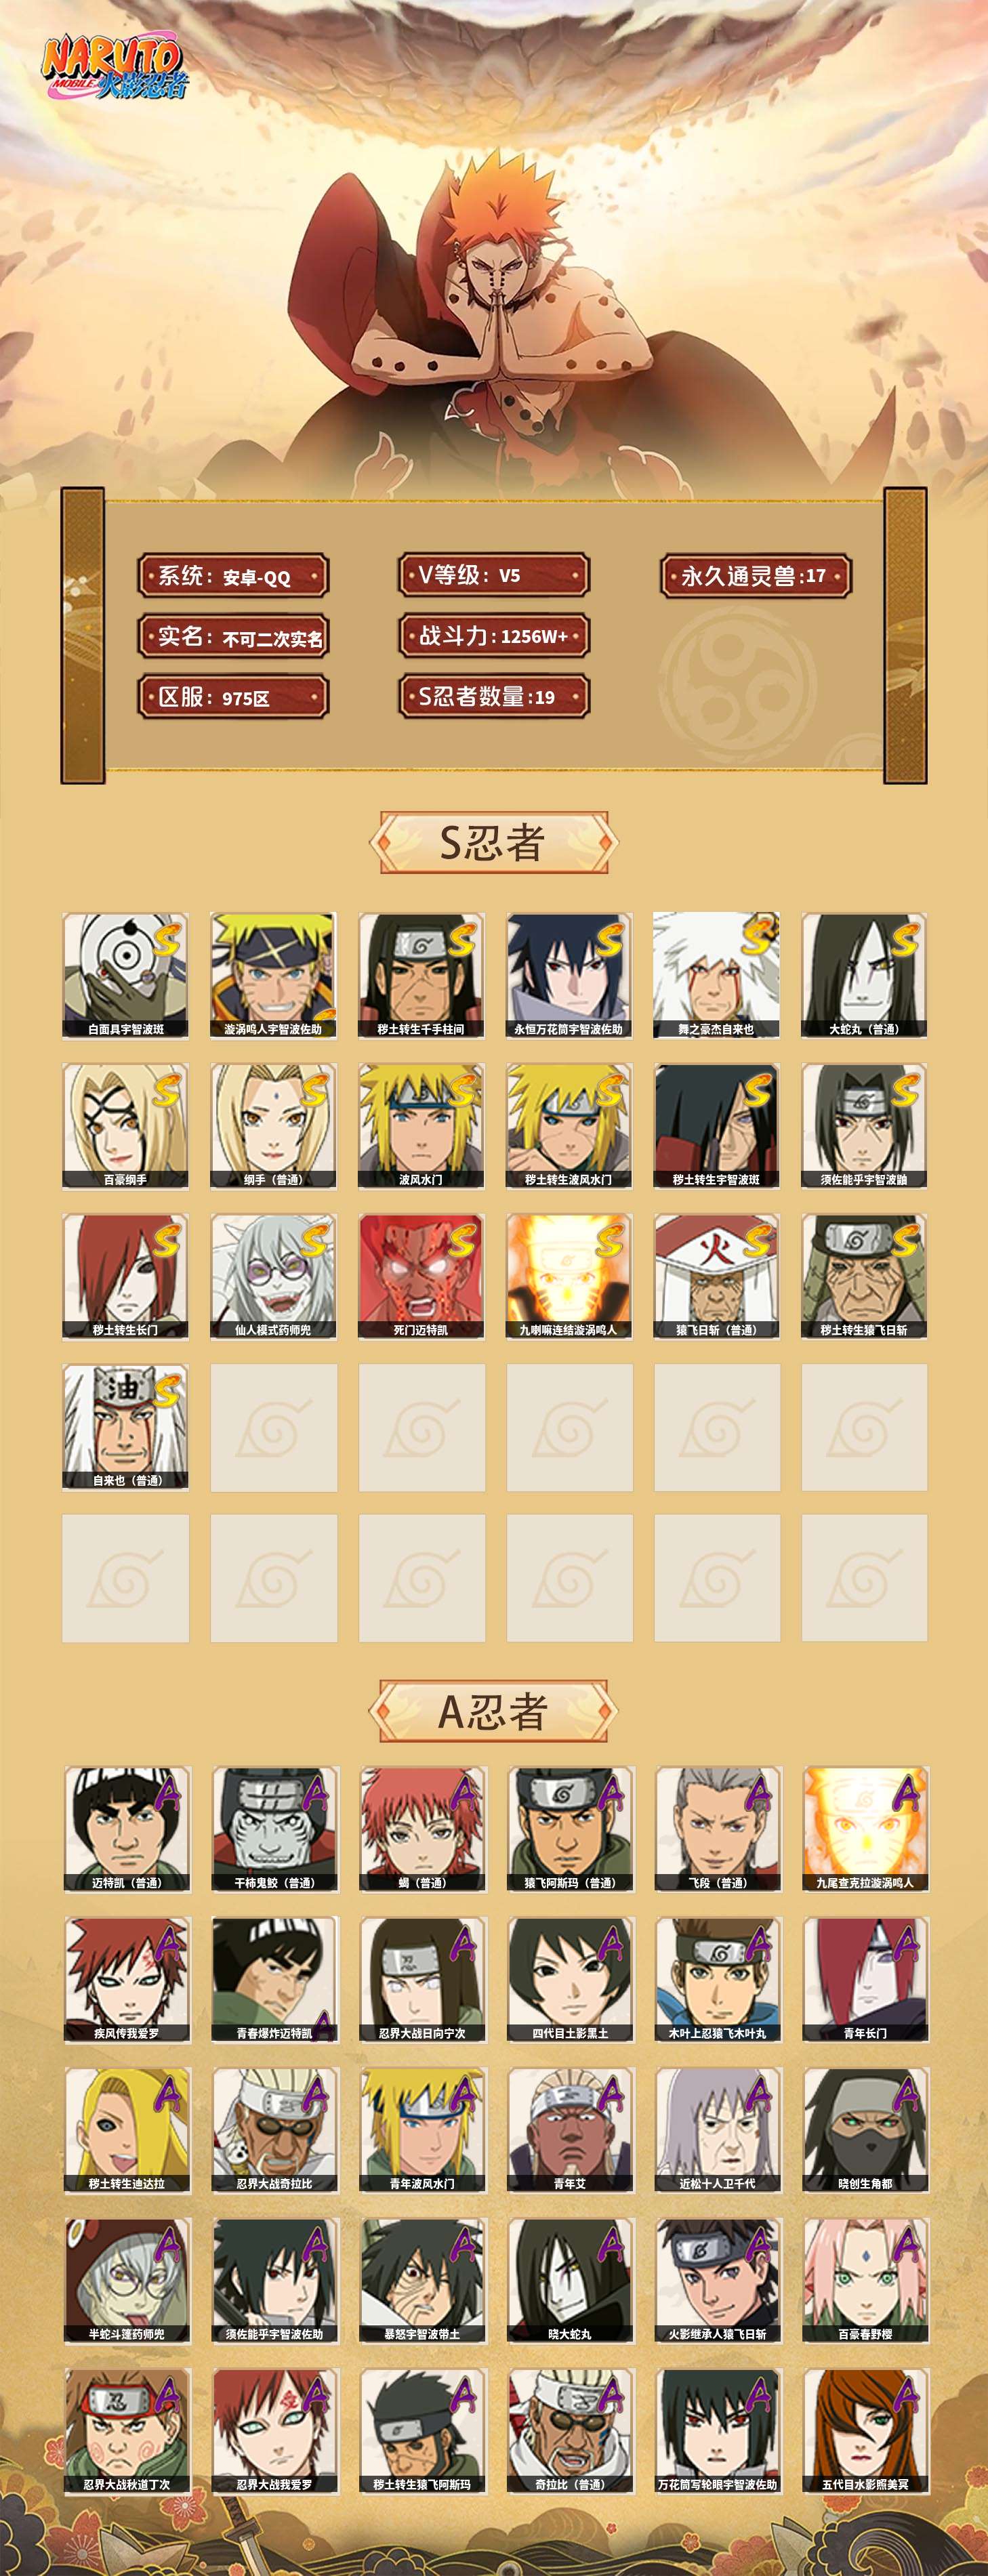Click the S忍者数量 19 badge

pos(494,697)
